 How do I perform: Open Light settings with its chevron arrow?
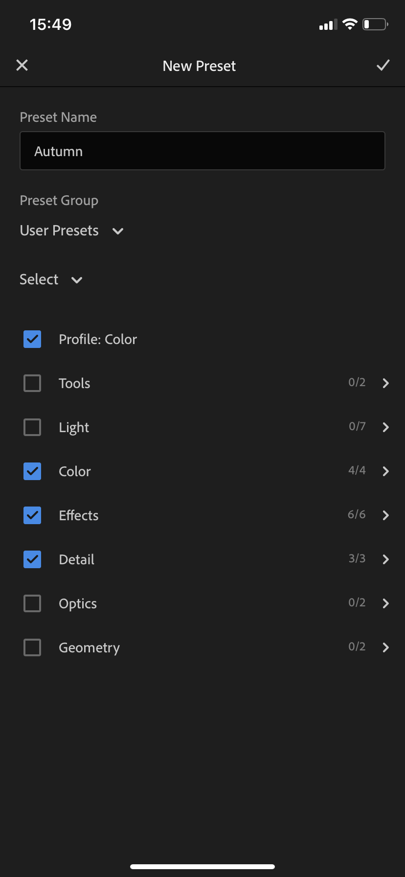[x=386, y=427]
